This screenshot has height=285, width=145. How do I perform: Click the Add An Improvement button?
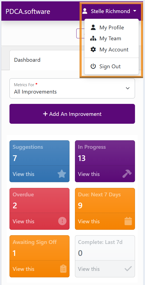pyautogui.click(x=72, y=114)
